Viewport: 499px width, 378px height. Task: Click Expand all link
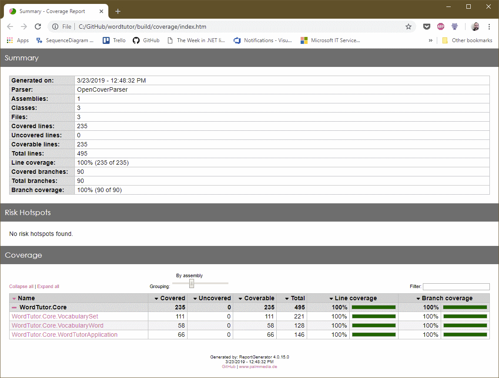[x=48, y=286]
